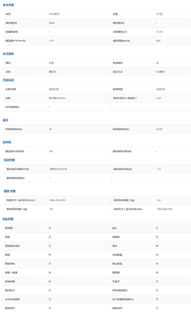Click the 2660 cooling capacity value
The image size is (191, 312).
point(52,23)
